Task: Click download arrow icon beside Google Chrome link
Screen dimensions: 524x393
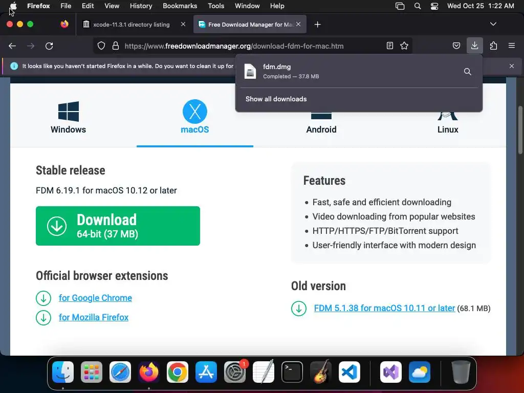Action: tap(43, 298)
